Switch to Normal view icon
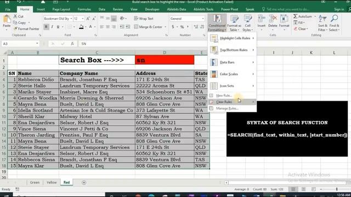The height and width of the screenshot is (197, 351). 293,189
